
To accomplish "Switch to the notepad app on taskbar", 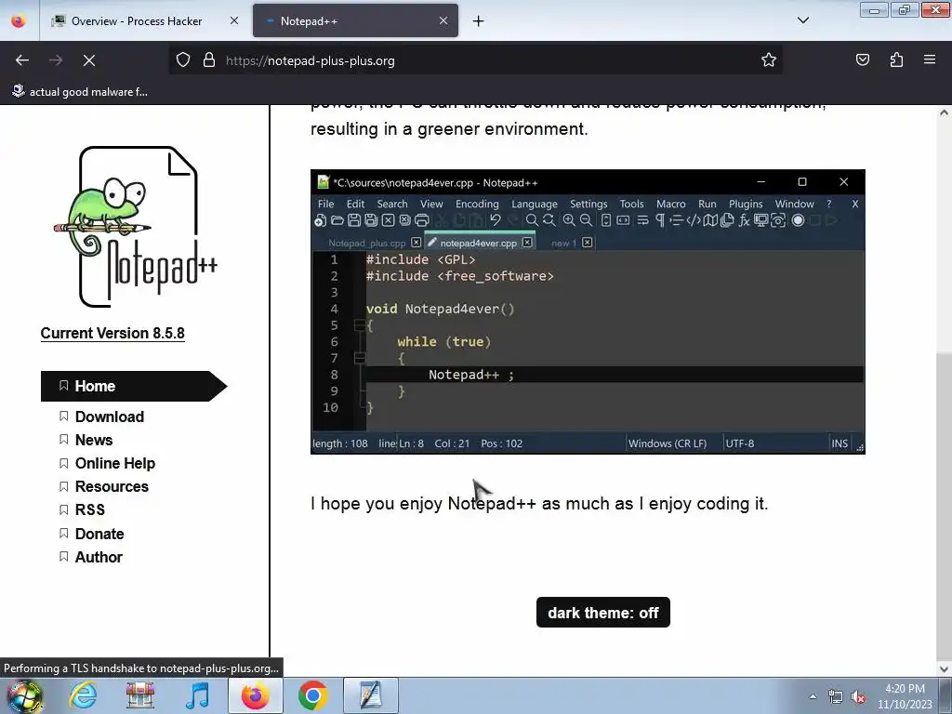I will click(x=371, y=695).
